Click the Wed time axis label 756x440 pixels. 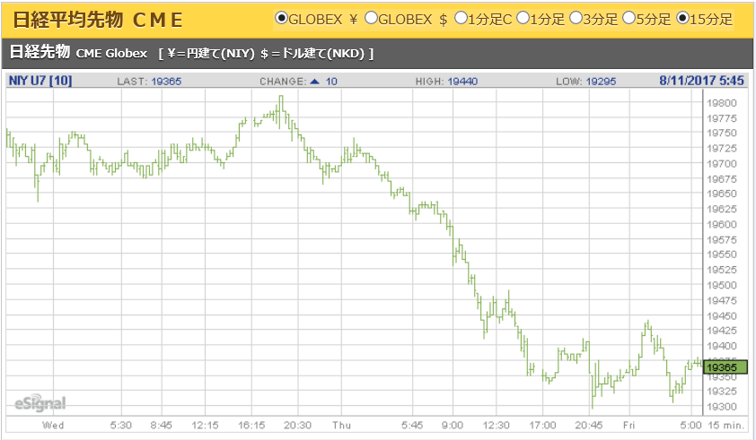coord(53,425)
